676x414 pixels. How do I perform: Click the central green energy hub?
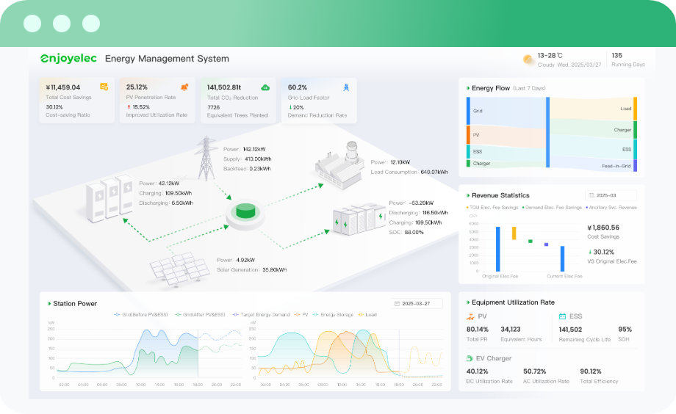coord(245,214)
